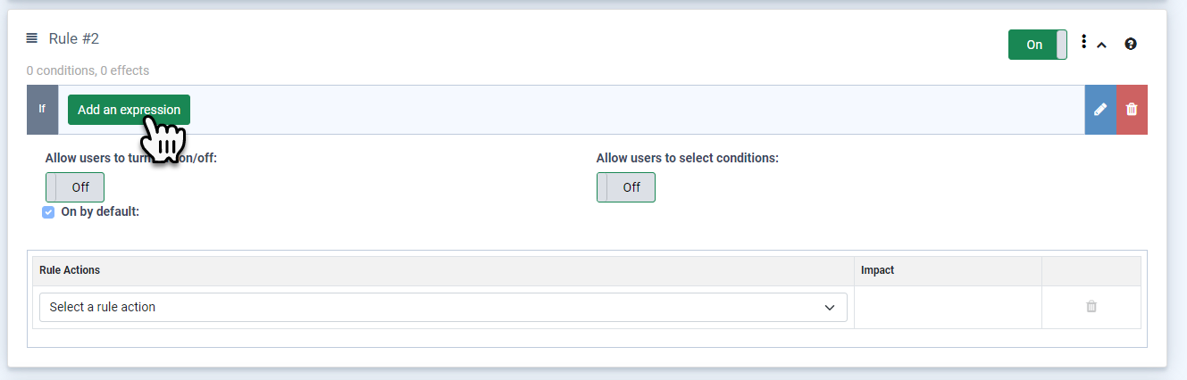Turn off the green Rule #2 On switch
The image size is (1187, 380).
point(1037,45)
